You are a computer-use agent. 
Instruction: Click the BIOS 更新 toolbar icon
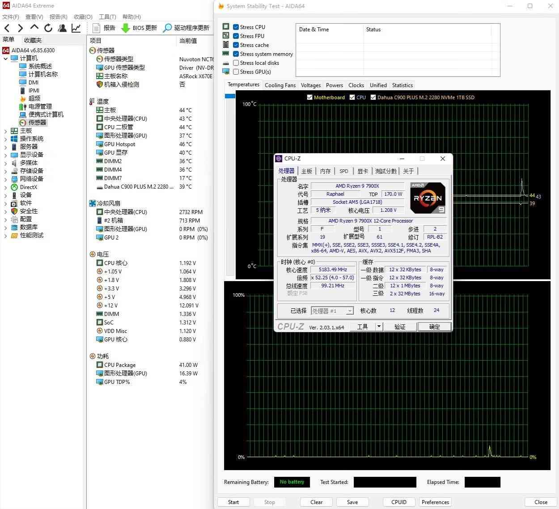pos(139,28)
